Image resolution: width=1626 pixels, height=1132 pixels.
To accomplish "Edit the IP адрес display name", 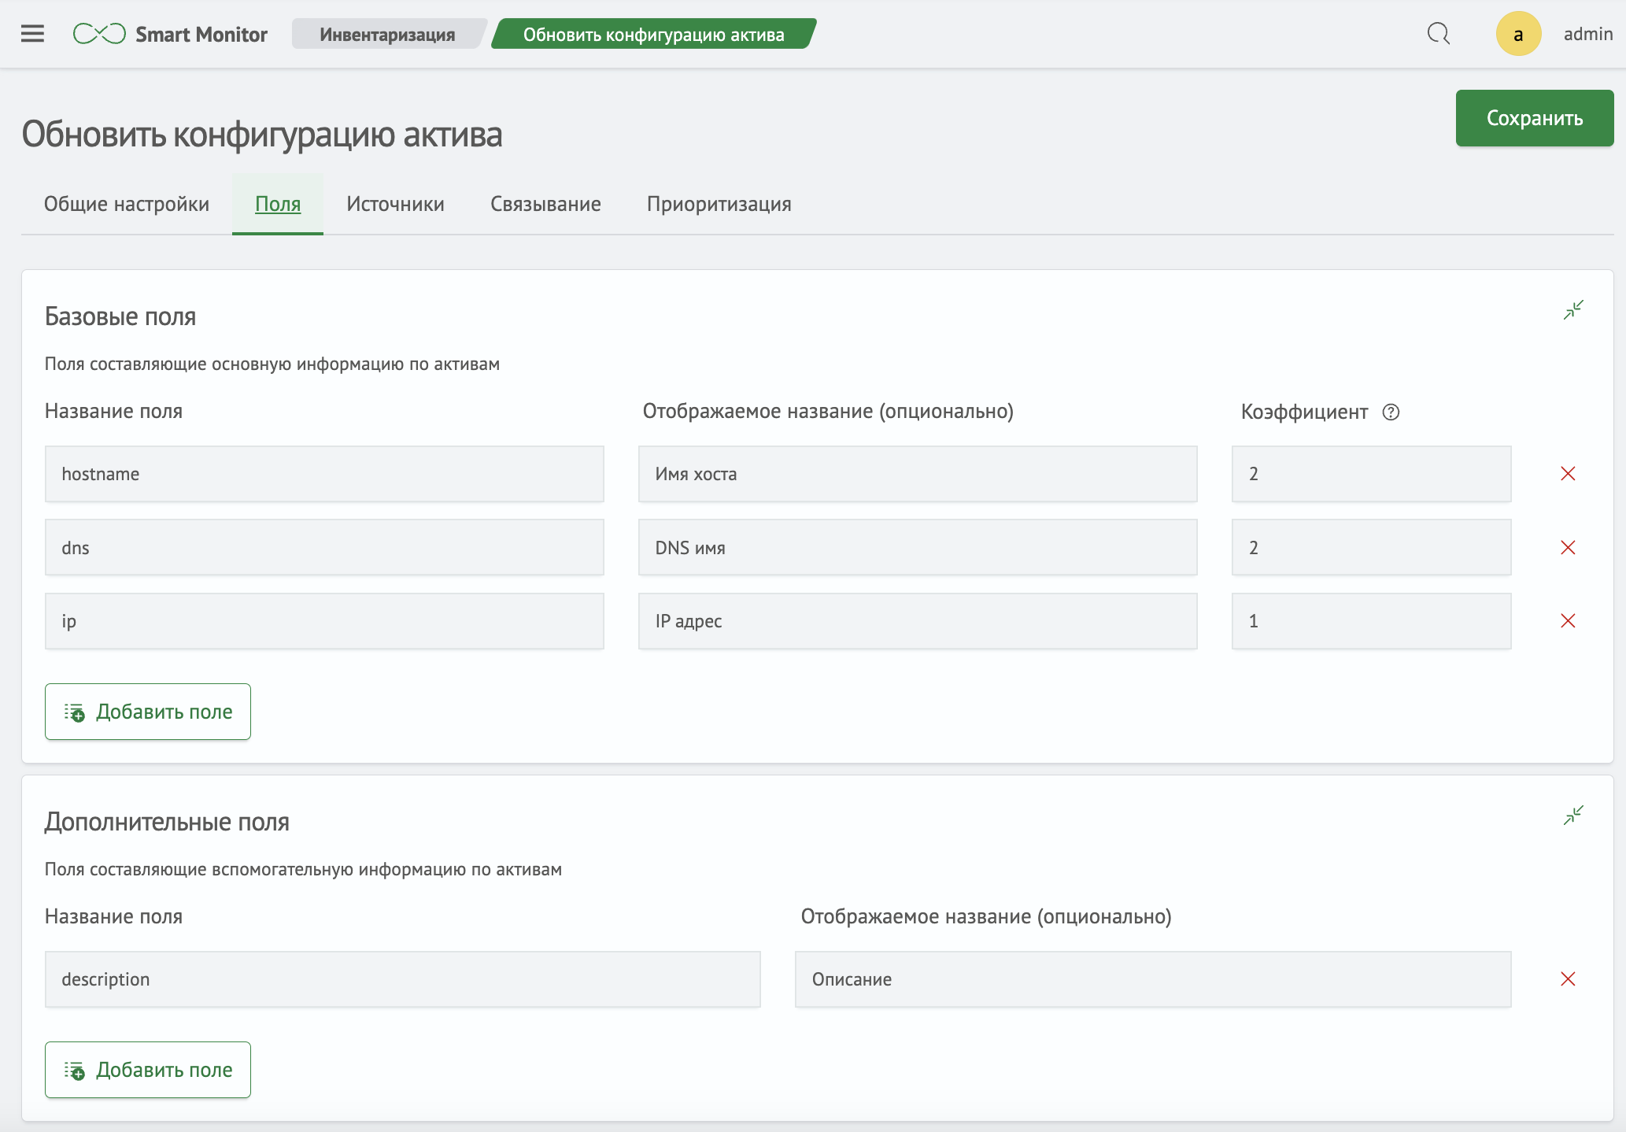I will point(918,621).
